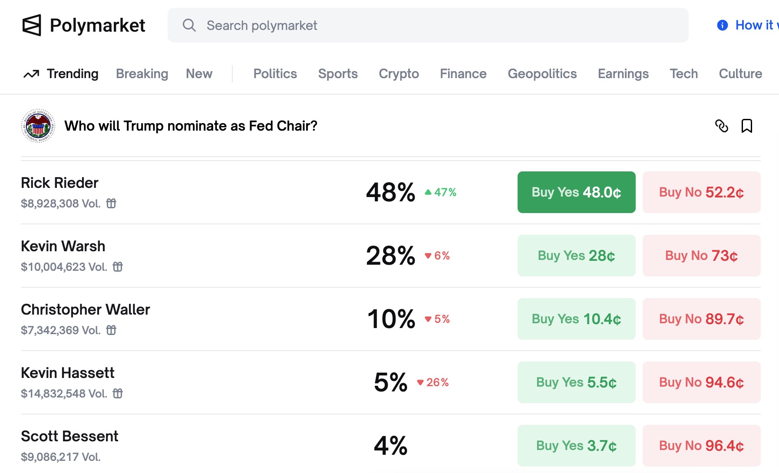The image size is (779, 473).
Task: Switch to the Trending tab
Action: pos(61,74)
